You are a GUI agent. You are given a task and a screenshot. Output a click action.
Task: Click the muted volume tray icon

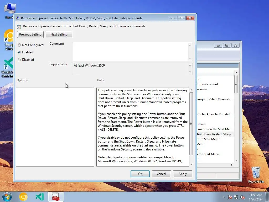[242, 197]
